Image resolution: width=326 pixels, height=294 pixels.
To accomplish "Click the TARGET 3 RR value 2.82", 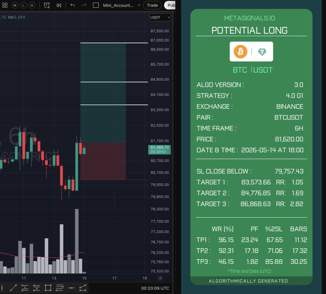I will point(297,204).
